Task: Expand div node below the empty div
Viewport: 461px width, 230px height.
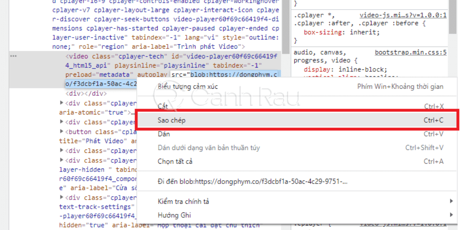Action: (61, 103)
